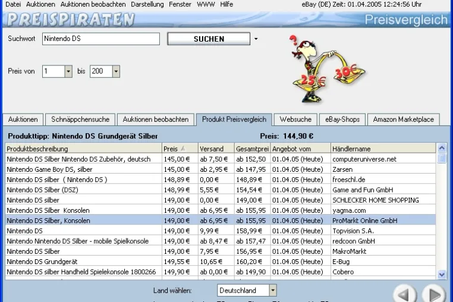
Task: Open the Land wählen Deutschland dropdown
Action: [x=247, y=291]
